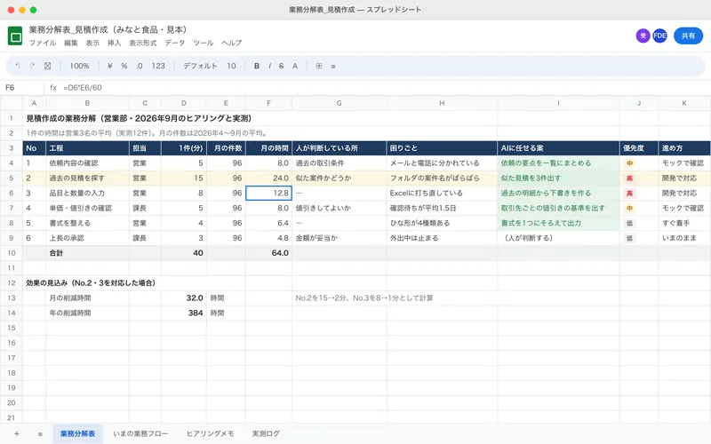Image resolution: width=711 pixels, height=444 pixels.
Task: Open the 挿入 menu
Action: [x=115, y=43]
